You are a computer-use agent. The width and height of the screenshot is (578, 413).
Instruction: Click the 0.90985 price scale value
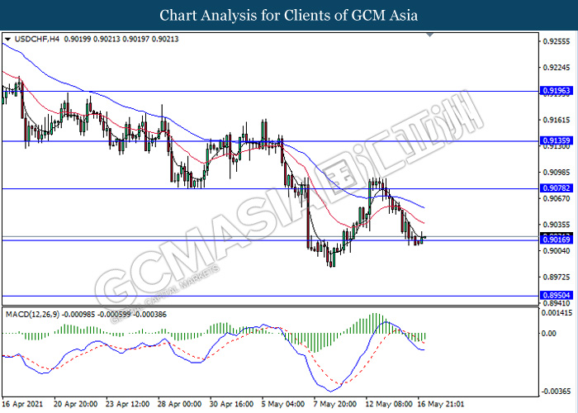(557, 172)
